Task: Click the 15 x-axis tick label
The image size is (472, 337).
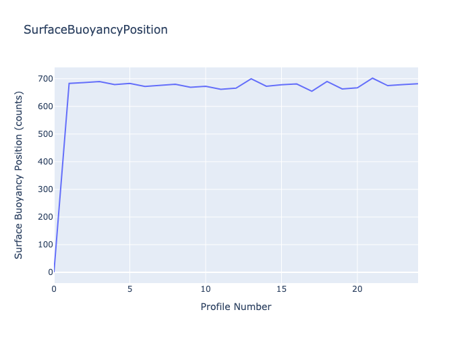Action: point(282,288)
